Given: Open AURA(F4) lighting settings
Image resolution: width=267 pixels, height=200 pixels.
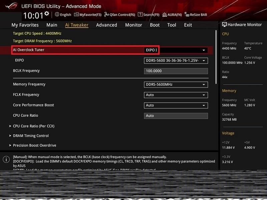Looking at the screenshot, I should point(172,15).
